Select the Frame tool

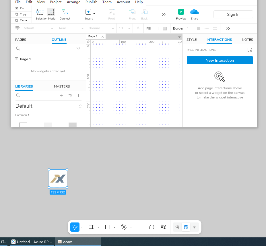click(x=91, y=227)
